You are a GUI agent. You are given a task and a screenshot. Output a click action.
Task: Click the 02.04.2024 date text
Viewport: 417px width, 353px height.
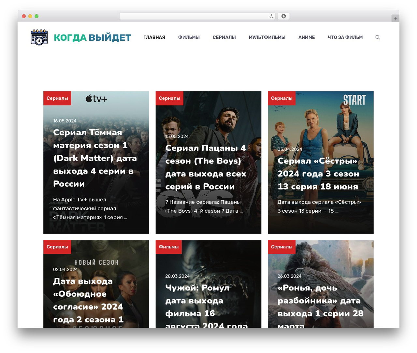(65, 269)
